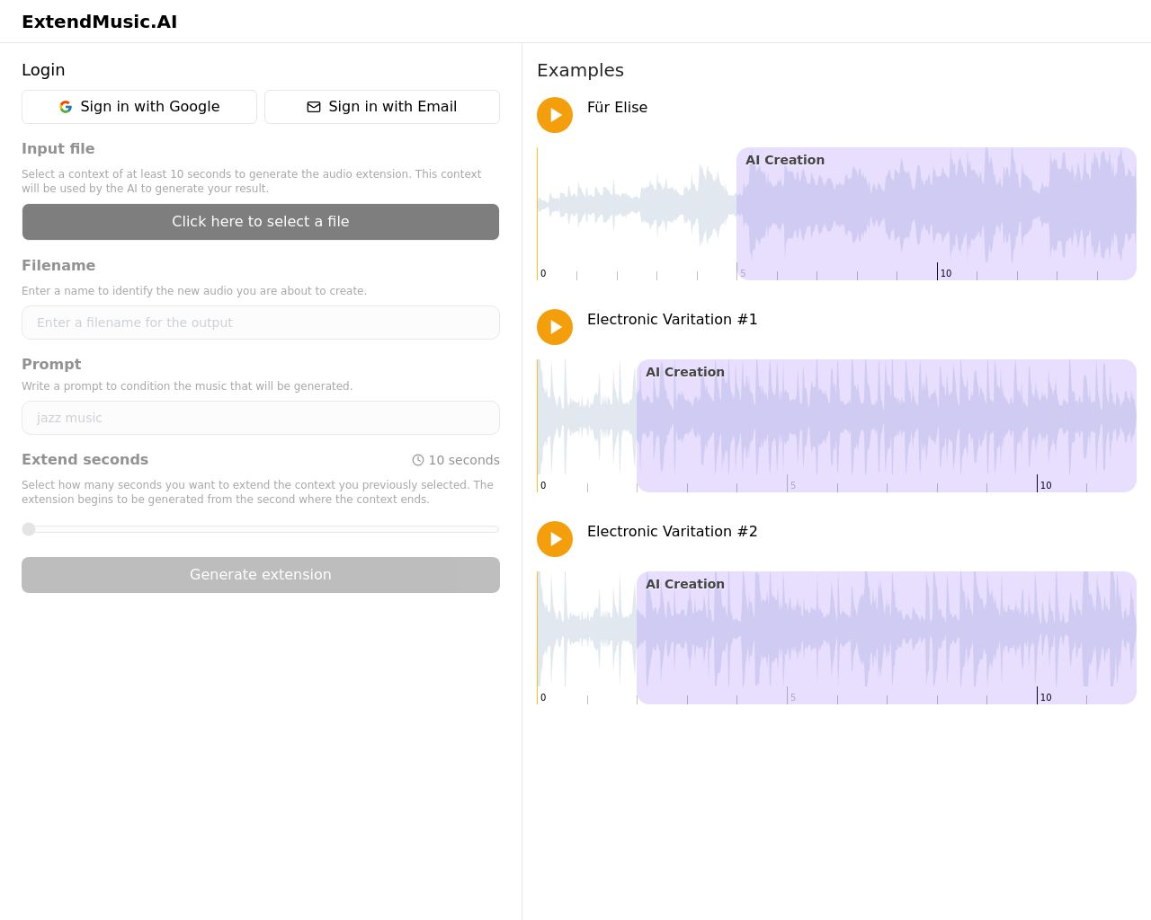Click the envelope icon in Email sign-in
Viewport: 1151px width, 920px height.
(314, 107)
